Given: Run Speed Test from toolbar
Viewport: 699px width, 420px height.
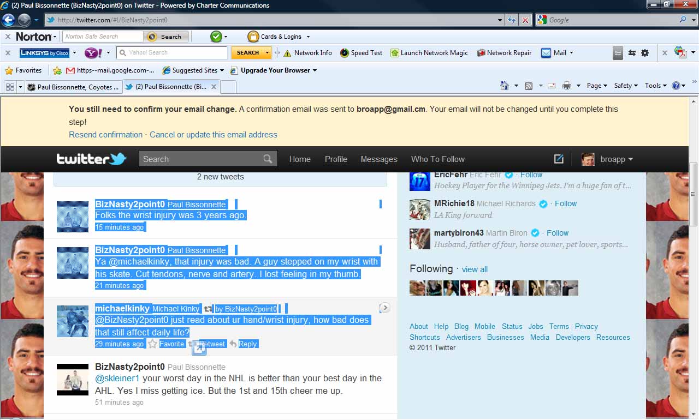Looking at the screenshot, I should click(x=361, y=53).
